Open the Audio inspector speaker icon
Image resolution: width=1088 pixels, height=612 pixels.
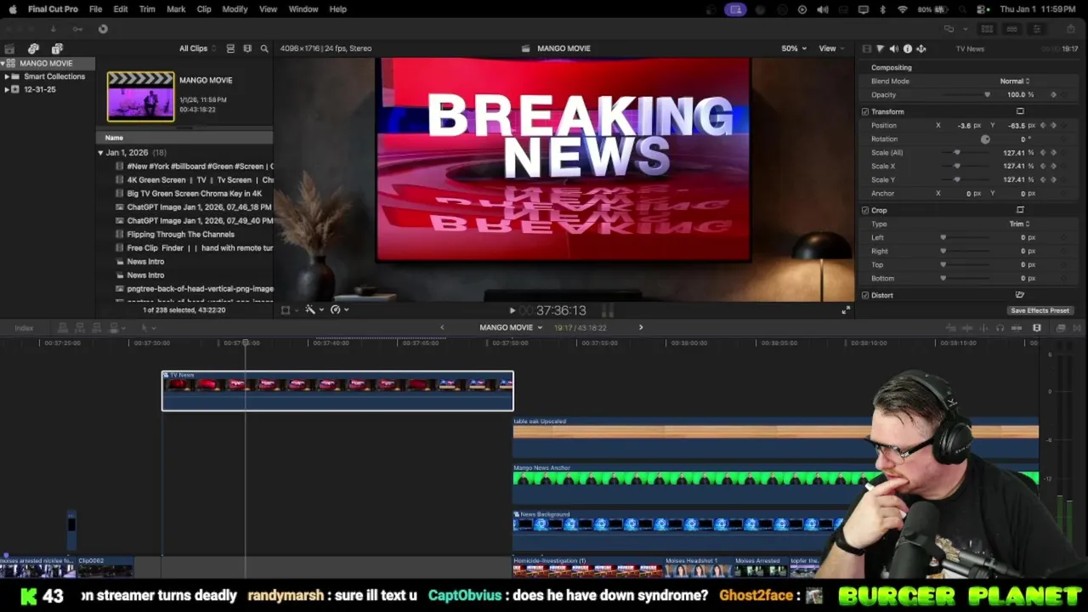pos(893,48)
